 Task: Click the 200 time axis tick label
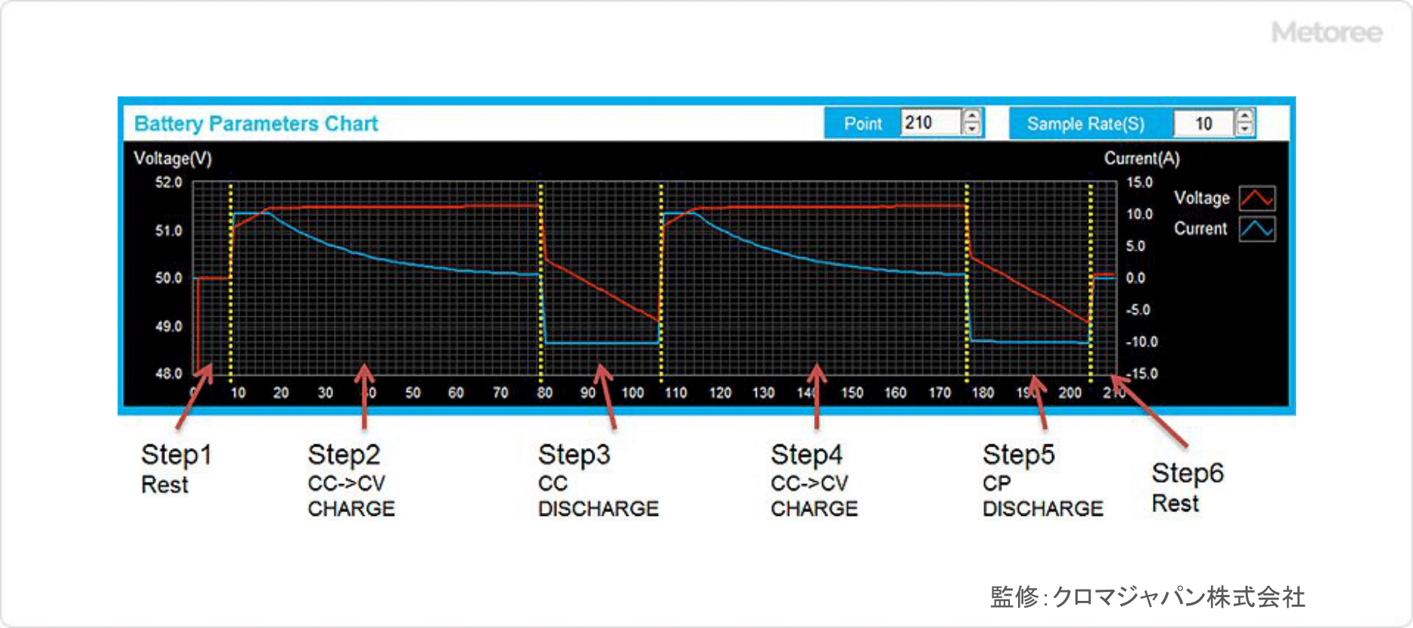1070,392
